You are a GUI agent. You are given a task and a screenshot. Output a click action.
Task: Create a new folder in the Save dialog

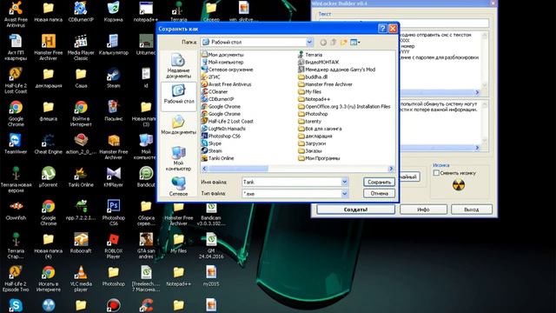tap(343, 43)
